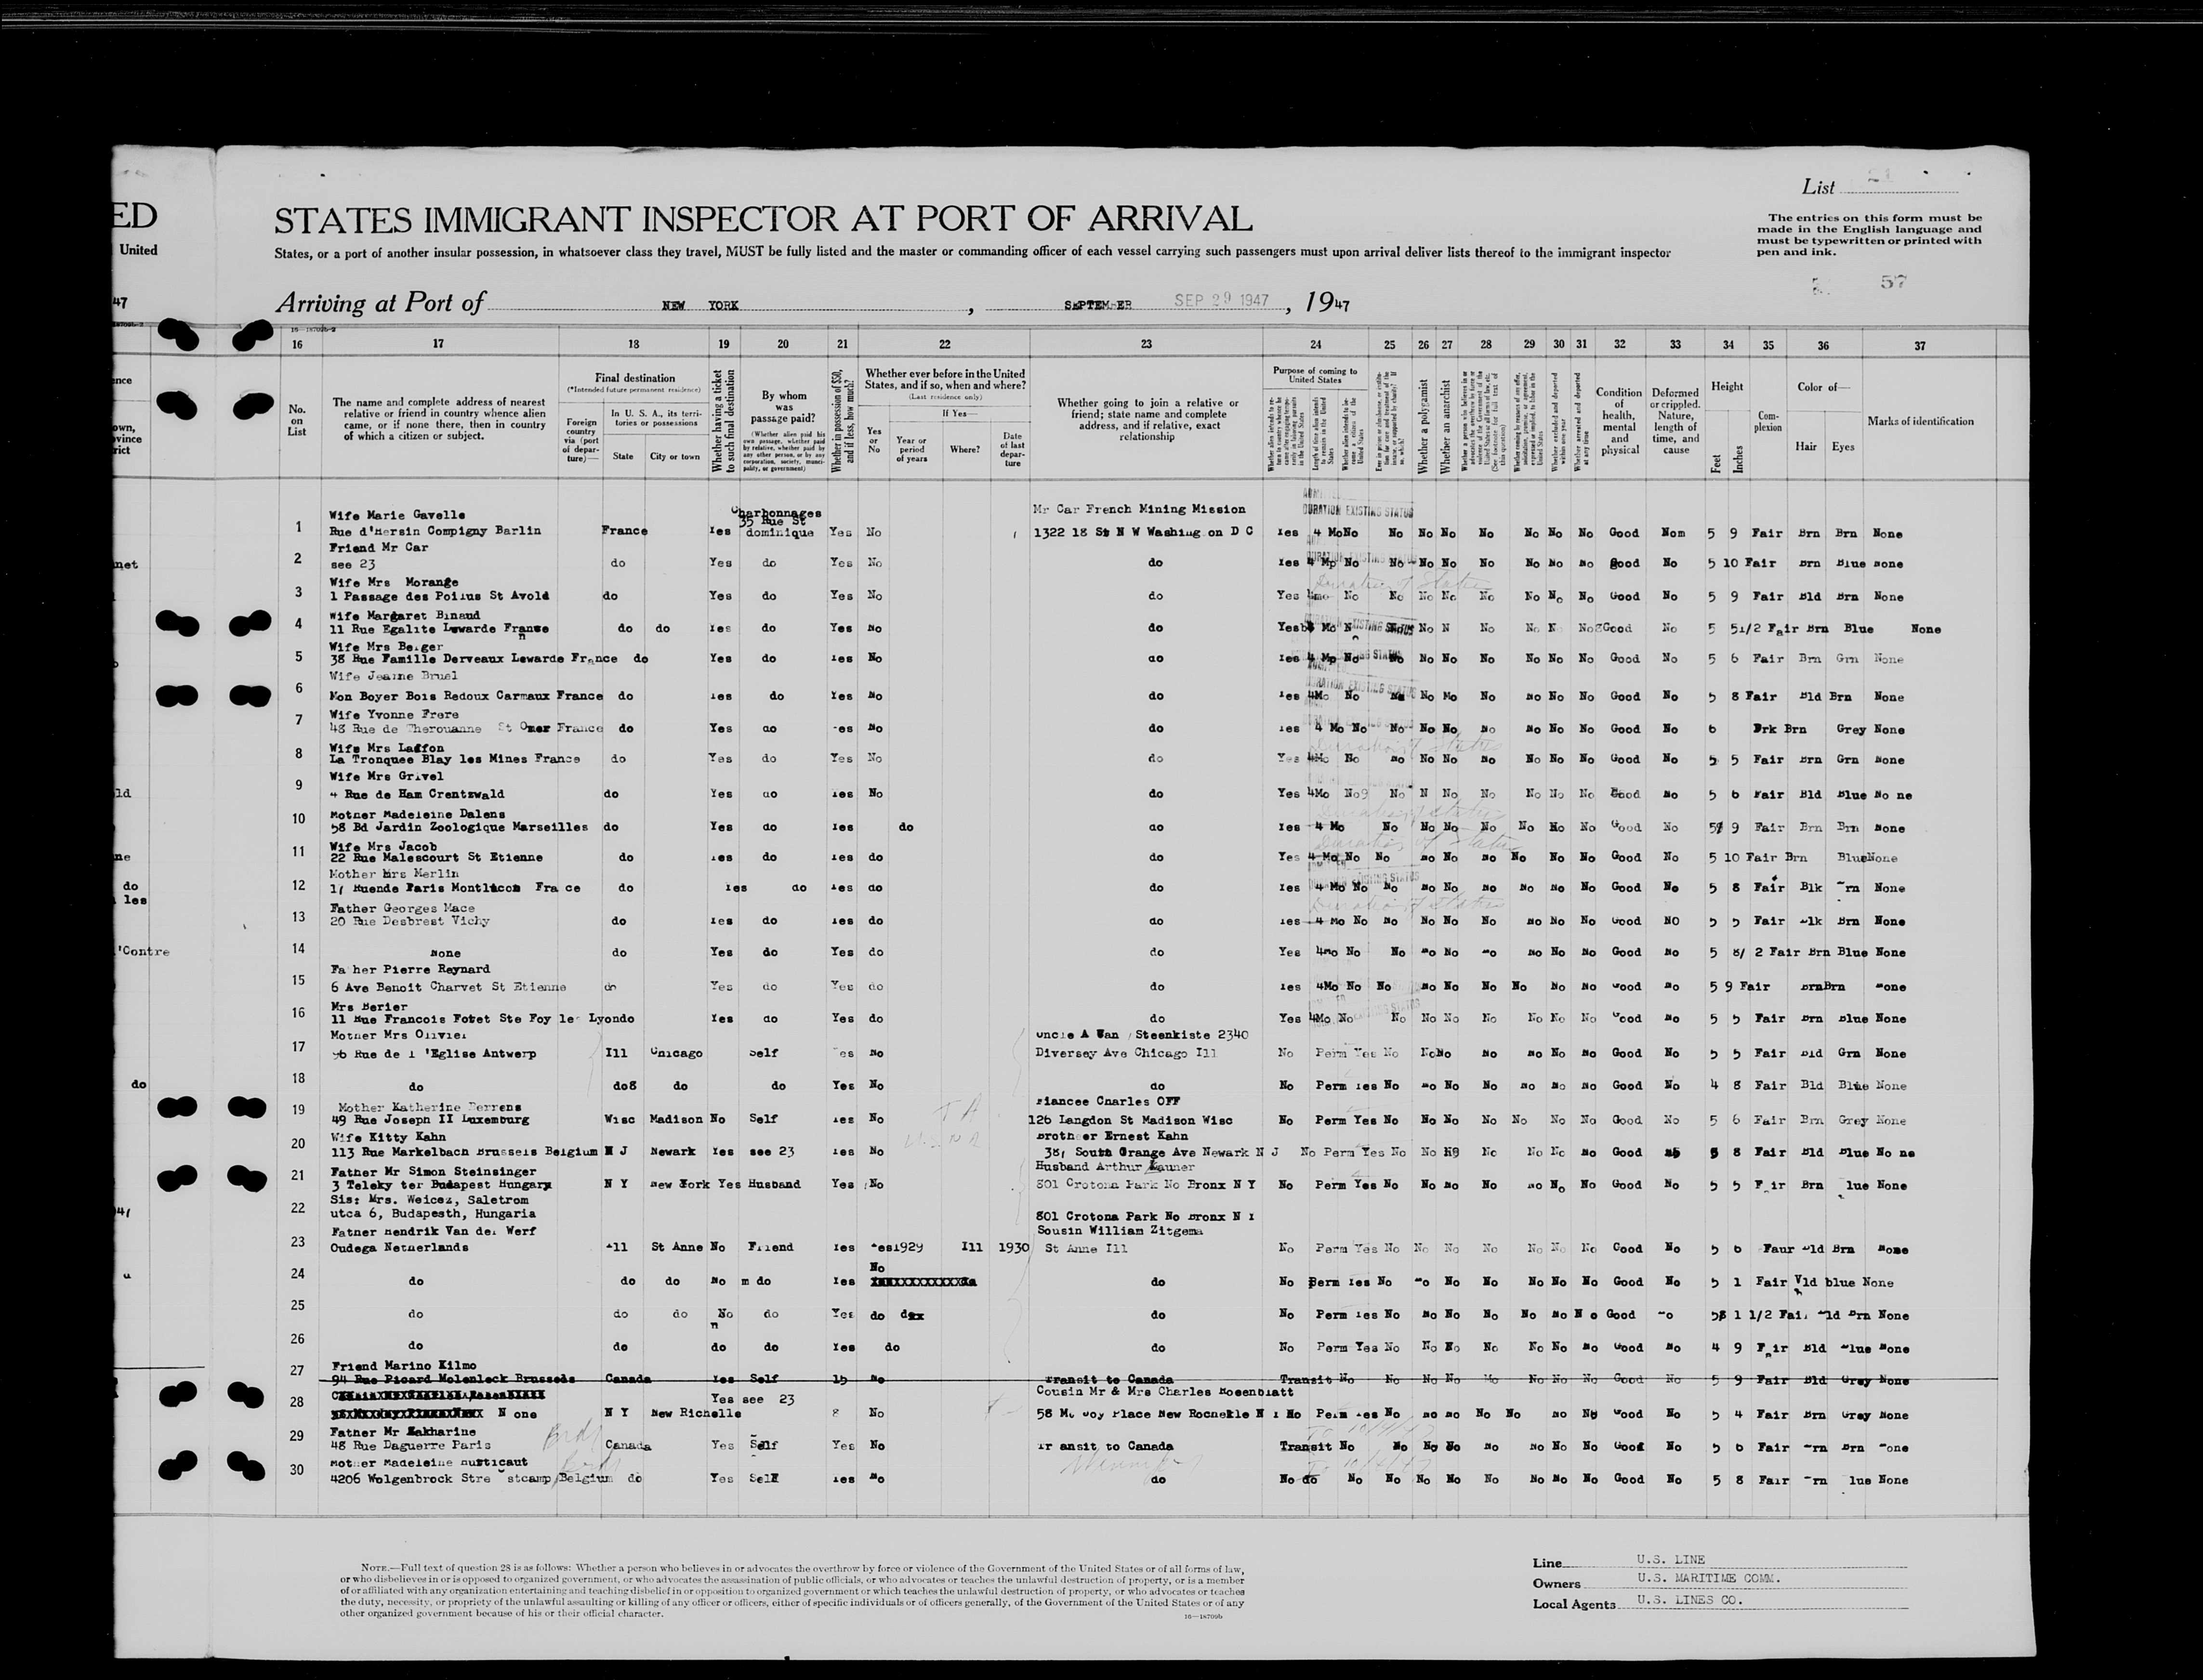Viewport: 2203px width, 1680px height.
Task: Click "22 Rue Malescourt St Etienne"
Action: 436,858
